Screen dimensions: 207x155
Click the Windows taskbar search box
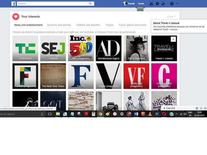[x=22, y=114]
